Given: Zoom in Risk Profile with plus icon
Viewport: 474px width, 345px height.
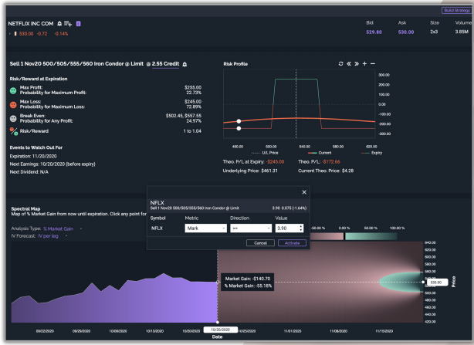Looking at the screenshot, I should 365,64.
